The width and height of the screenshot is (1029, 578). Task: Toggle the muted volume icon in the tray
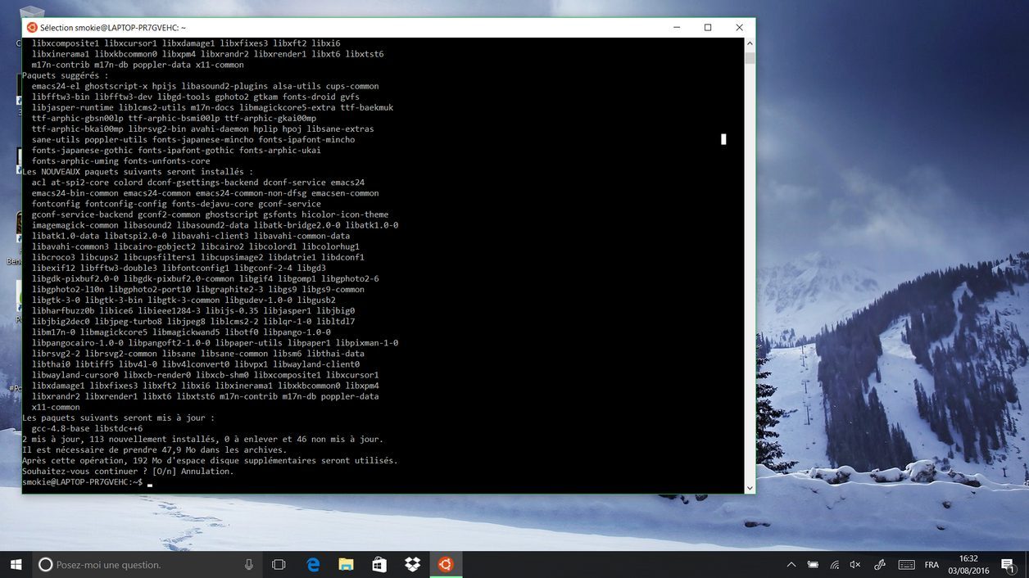tap(855, 564)
